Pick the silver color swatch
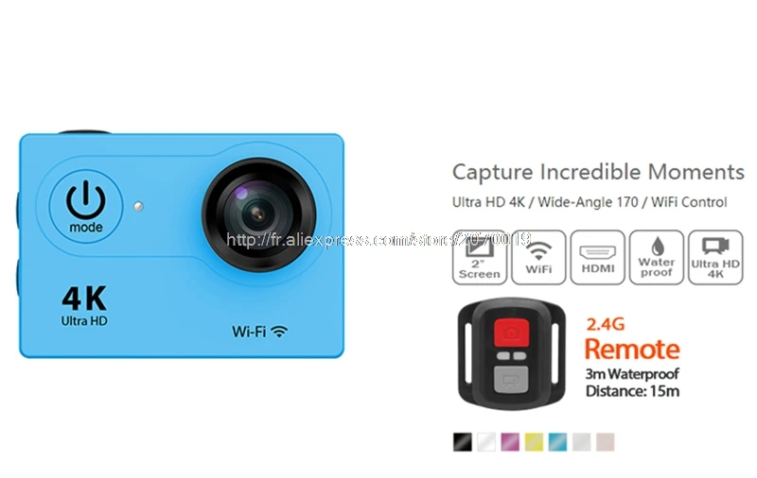Viewport: 757px width, 478px height. click(581, 442)
